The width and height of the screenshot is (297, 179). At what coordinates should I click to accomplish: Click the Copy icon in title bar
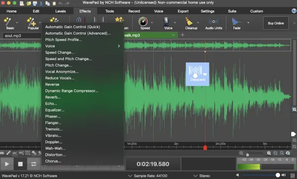tap(48, 3)
